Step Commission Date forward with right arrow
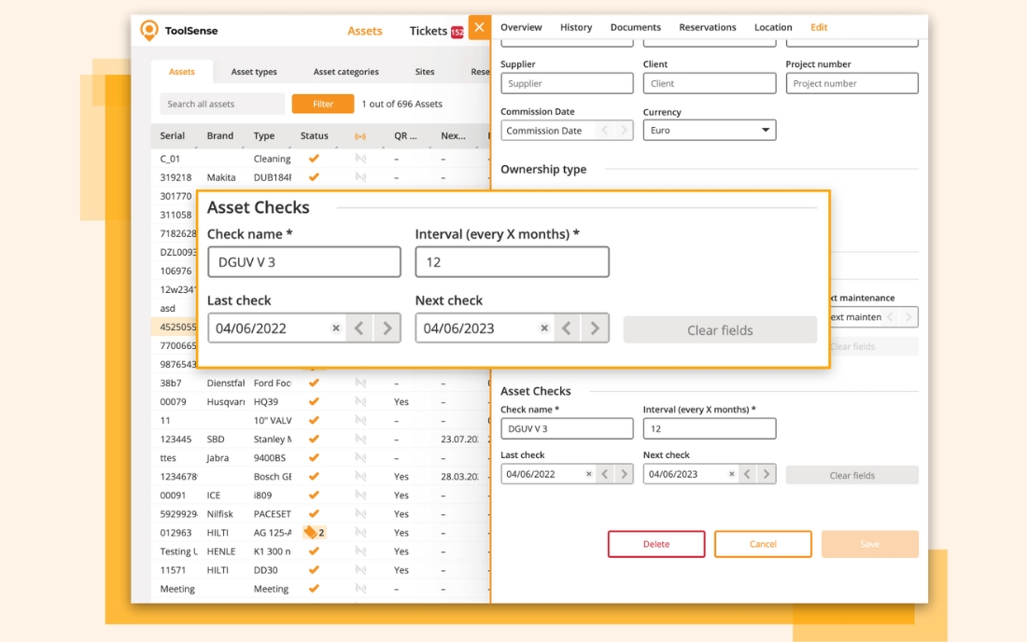Image resolution: width=1027 pixels, height=642 pixels. [625, 131]
